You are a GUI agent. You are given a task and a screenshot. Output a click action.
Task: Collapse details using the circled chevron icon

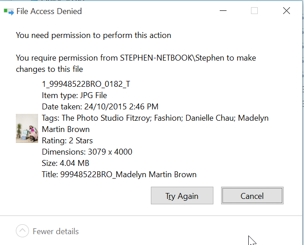22,231
